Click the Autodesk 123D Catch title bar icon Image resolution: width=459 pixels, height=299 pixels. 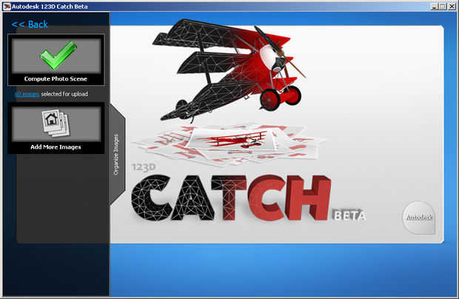7,7
